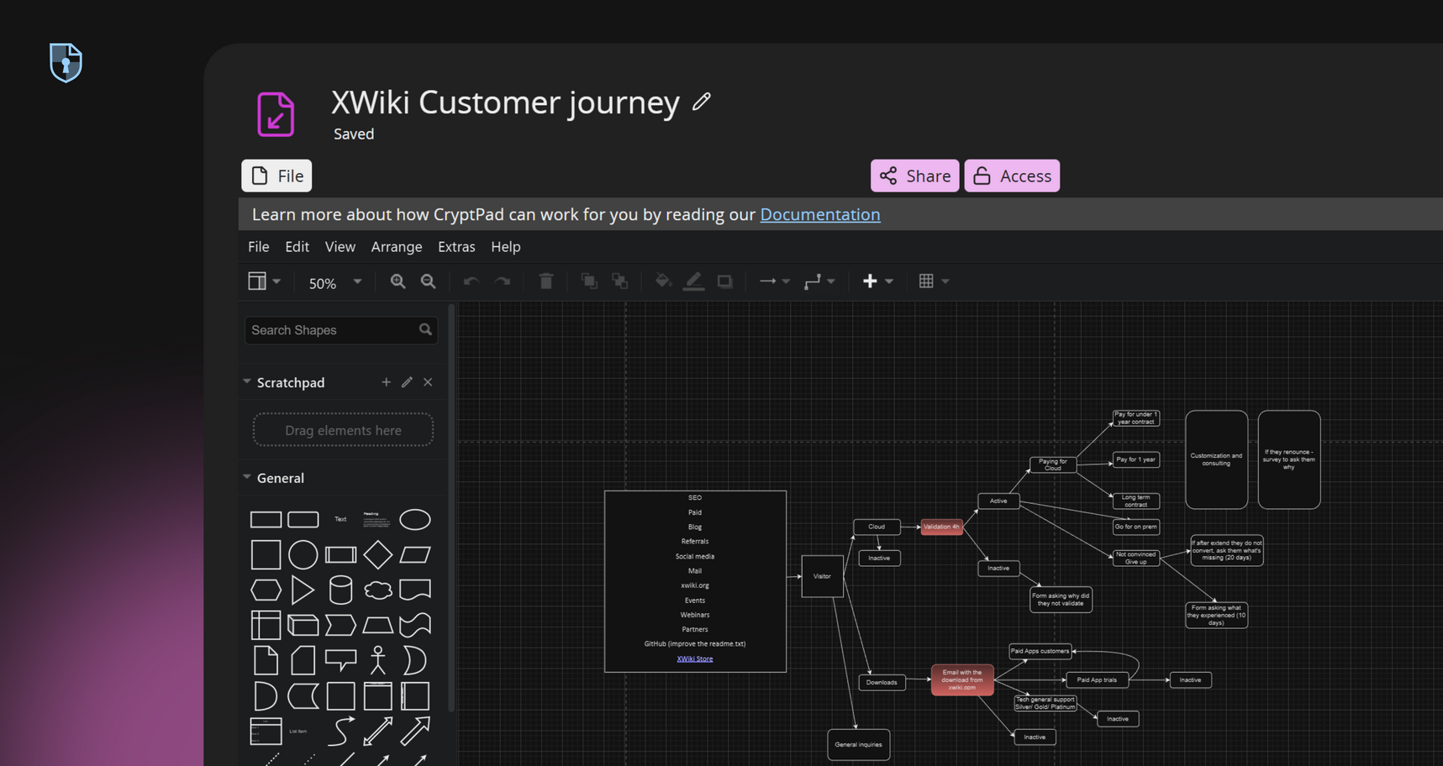This screenshot has height=766, width=1443.
Task: Open the insert plus dropdown
Action: 877,281
